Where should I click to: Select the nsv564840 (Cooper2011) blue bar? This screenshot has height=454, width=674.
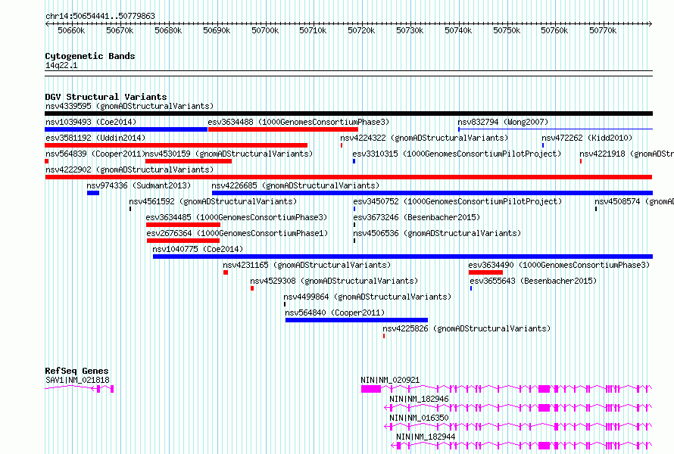[357, 320]
